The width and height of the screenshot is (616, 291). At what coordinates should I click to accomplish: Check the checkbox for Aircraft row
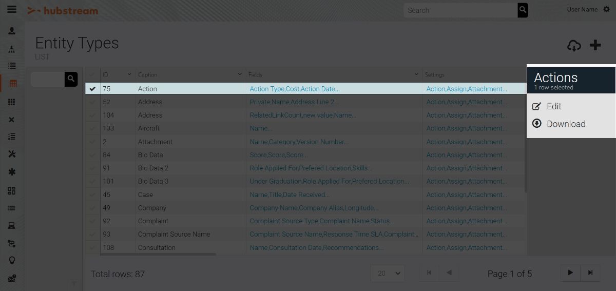[92, 128]
